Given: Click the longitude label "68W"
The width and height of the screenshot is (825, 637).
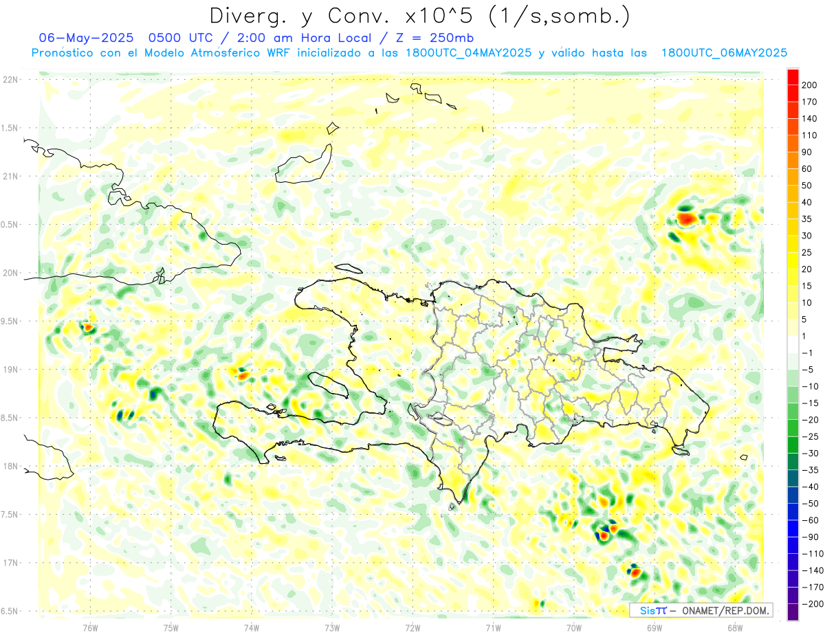Looking at the screenshot, I should 735,628.
